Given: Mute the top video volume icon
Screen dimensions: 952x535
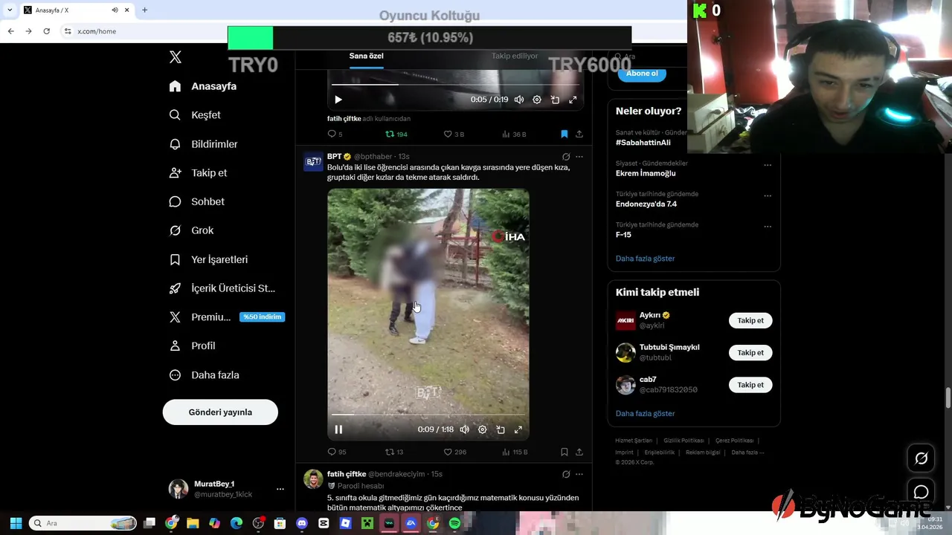Looking at the screenshot, I should [519, 100].
